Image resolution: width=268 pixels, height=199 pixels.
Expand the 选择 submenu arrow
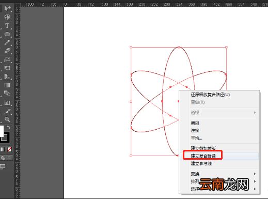(255, 189)
